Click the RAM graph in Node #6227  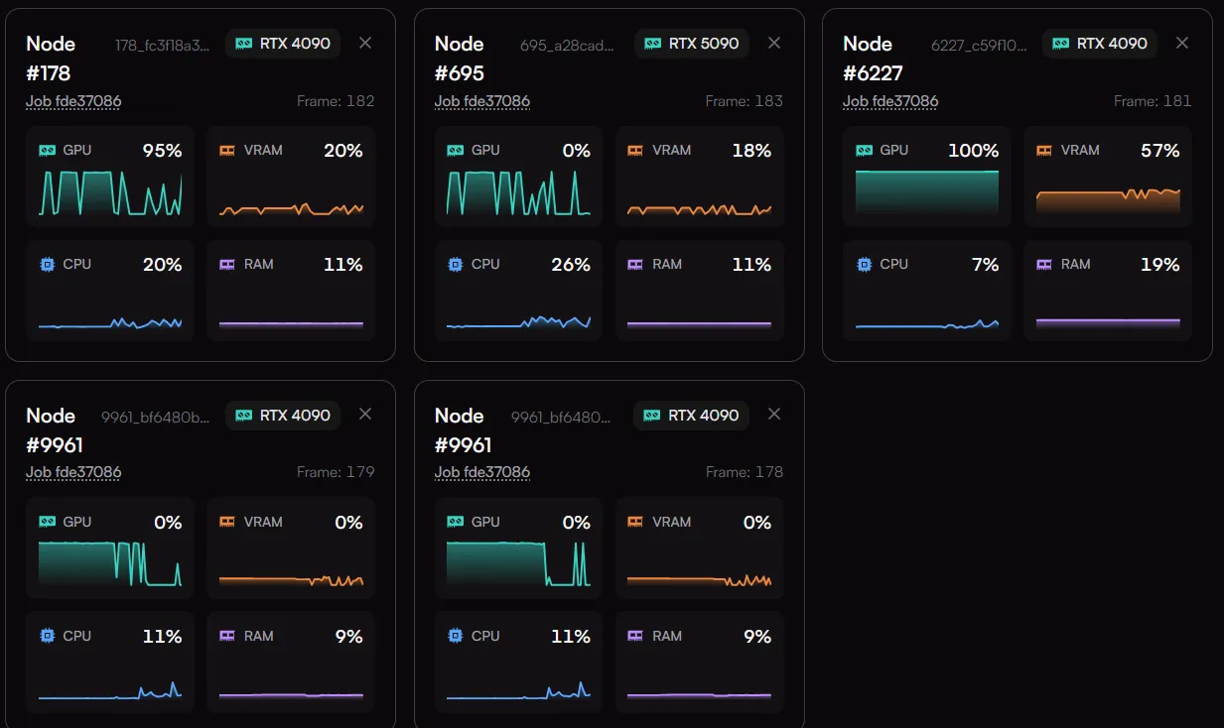point(1108,322)
